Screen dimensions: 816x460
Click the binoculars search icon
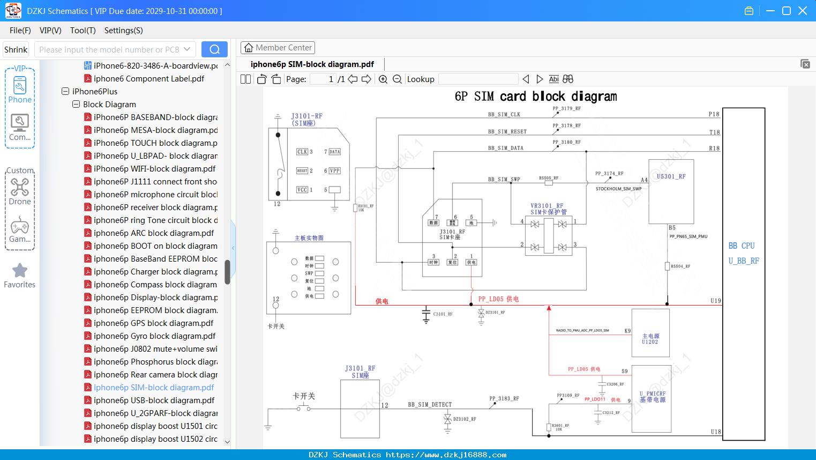pyautogui.click(x=568, y=79)
